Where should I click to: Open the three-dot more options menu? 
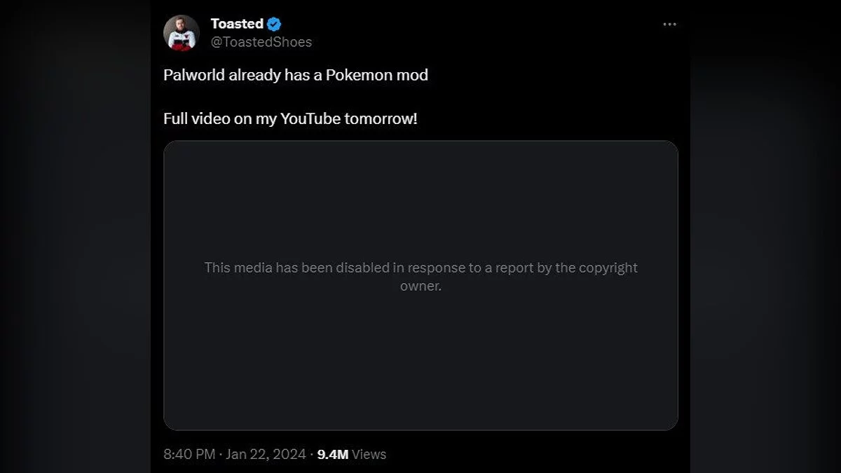670,25
